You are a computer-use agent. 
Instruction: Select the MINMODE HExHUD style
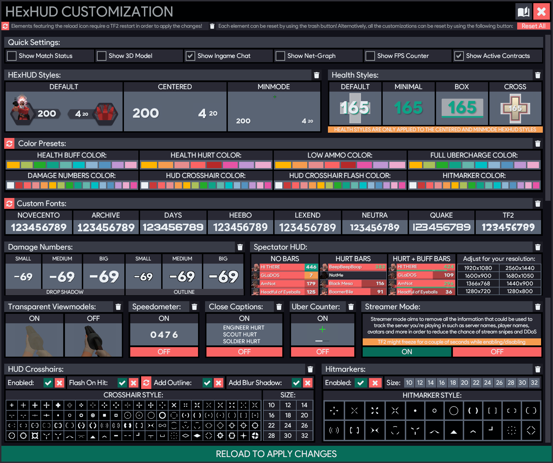click(274, 107)
